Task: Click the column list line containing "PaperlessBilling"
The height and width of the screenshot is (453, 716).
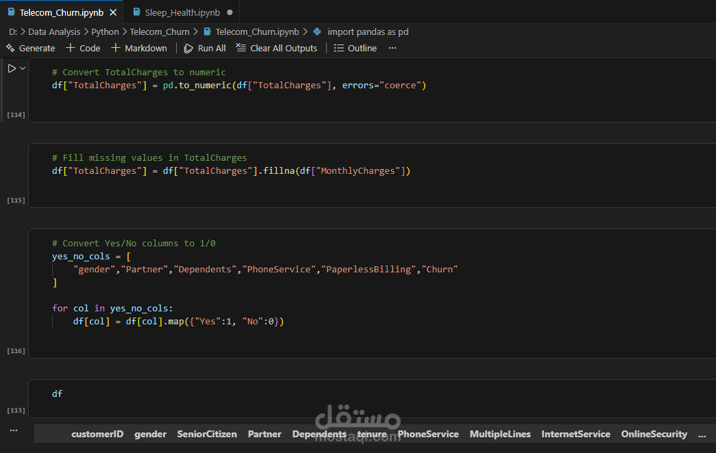Action: click(265, 269)
